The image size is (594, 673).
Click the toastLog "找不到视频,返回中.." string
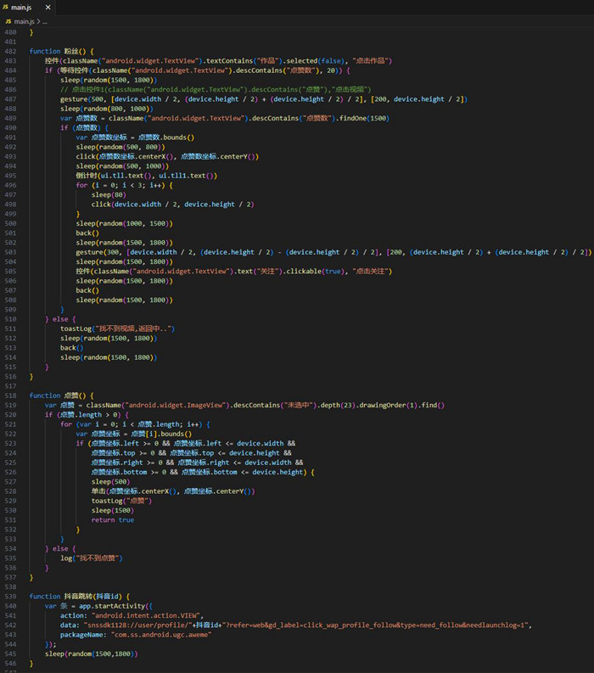point(133,328)
